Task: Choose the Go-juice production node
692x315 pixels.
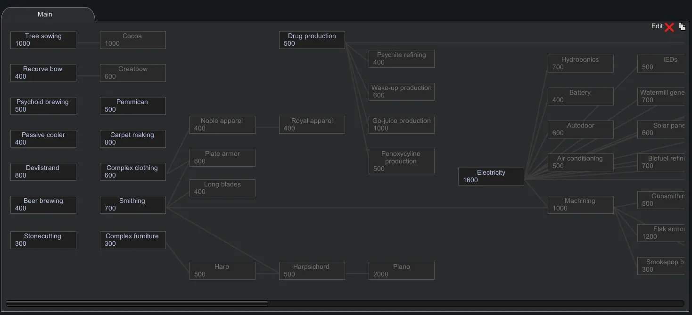Action: pos(401,125)
